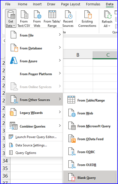Click the From Azure logo icon
Screen dimensions: 118x184
click(14, 60)
